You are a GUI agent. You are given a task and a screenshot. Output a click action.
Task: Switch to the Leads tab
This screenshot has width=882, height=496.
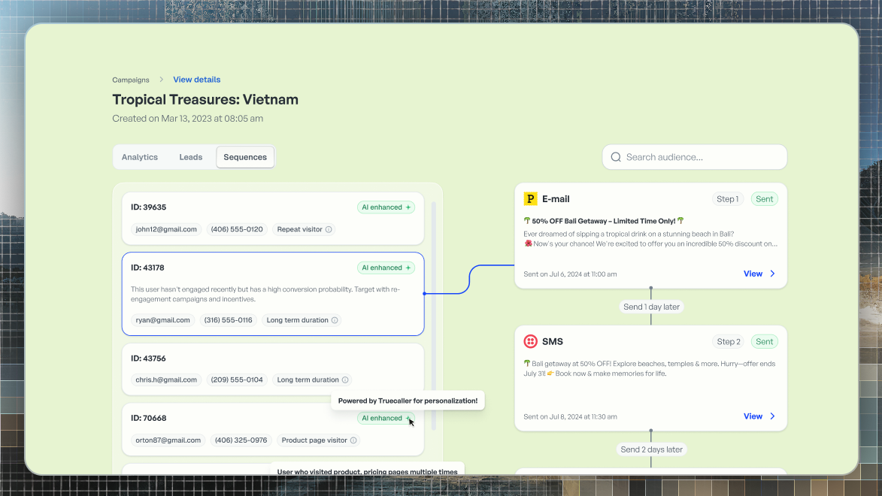[x=190, y=156]
